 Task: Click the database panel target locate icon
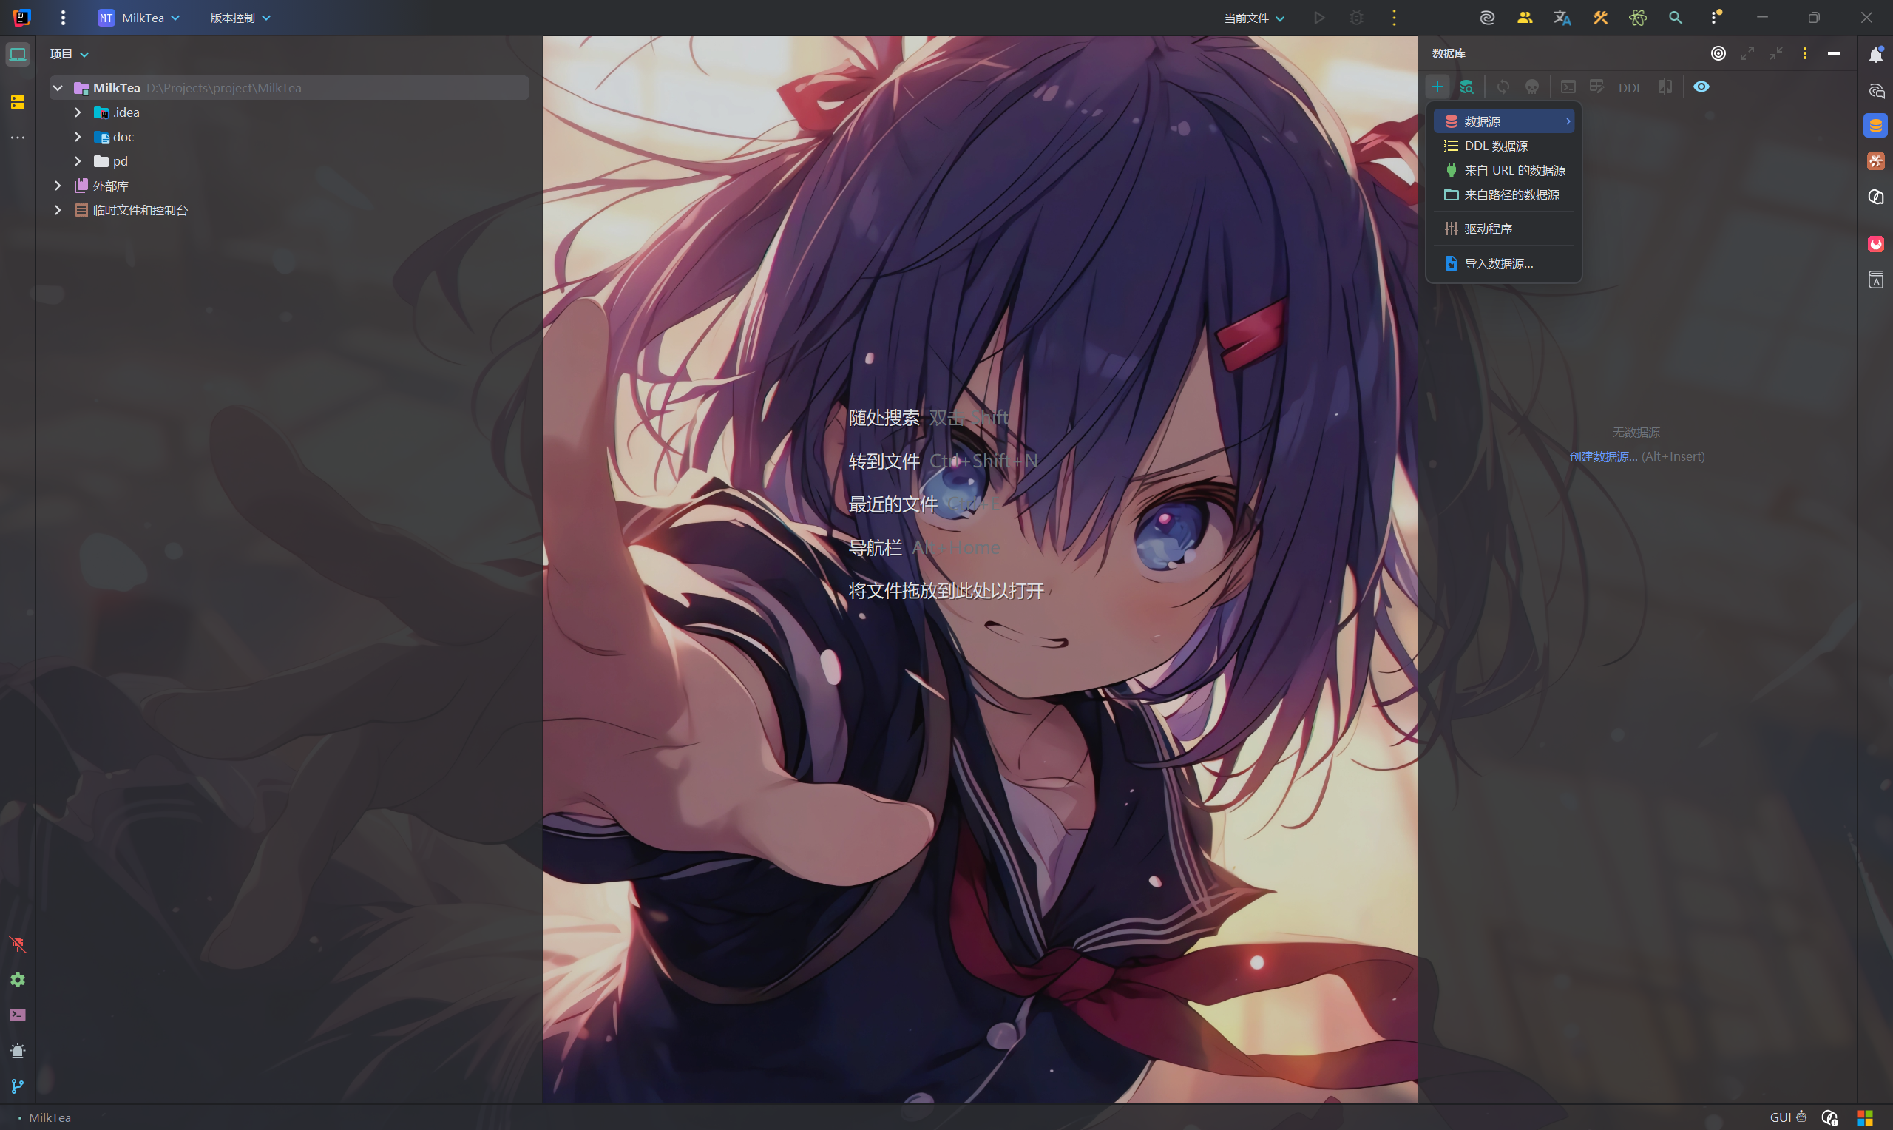click(x=1718, y=53)
